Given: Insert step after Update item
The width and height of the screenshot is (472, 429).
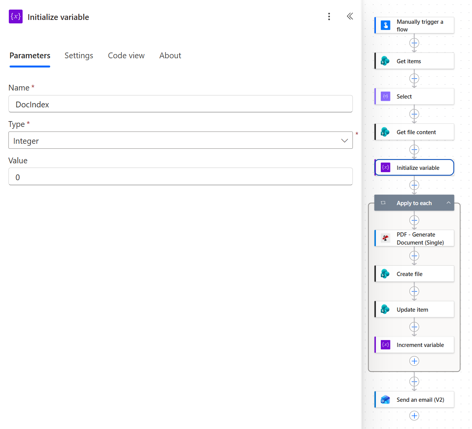Looking at the screenshot, I should [414, 327].
